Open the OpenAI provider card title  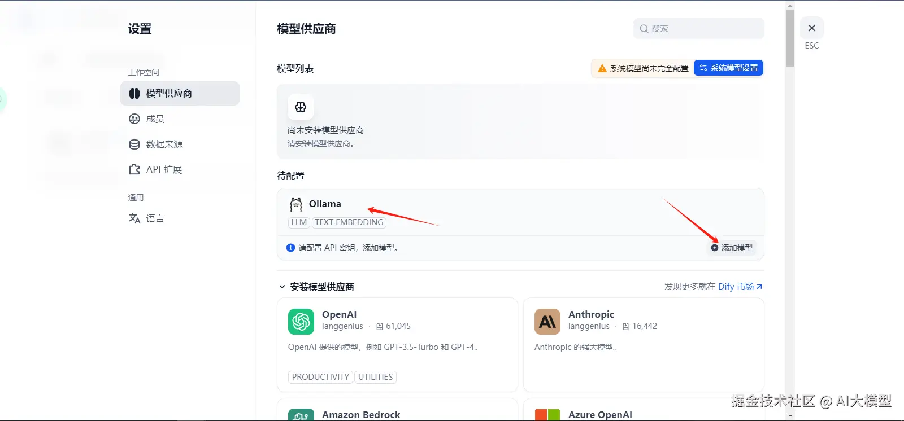[x=339, y=314]
